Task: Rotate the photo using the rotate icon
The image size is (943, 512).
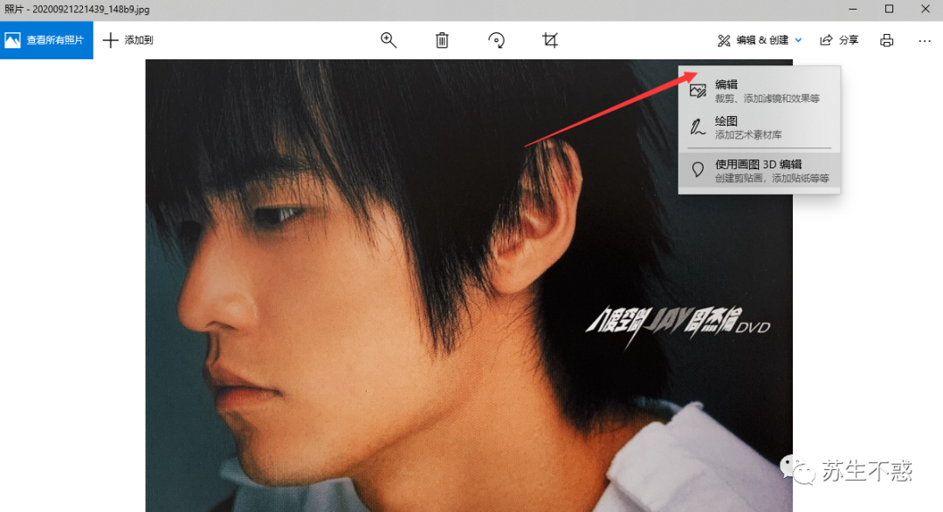Action: [x=496, y=40]
